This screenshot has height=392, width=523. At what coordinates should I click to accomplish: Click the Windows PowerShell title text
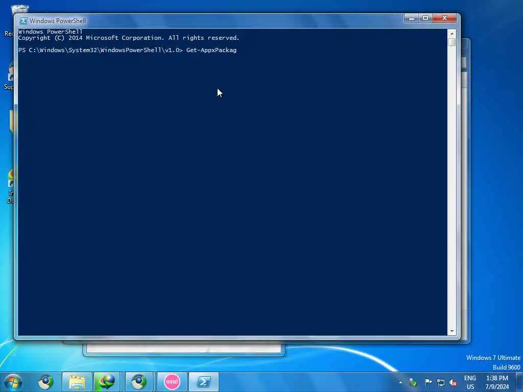tap(57, 20)
